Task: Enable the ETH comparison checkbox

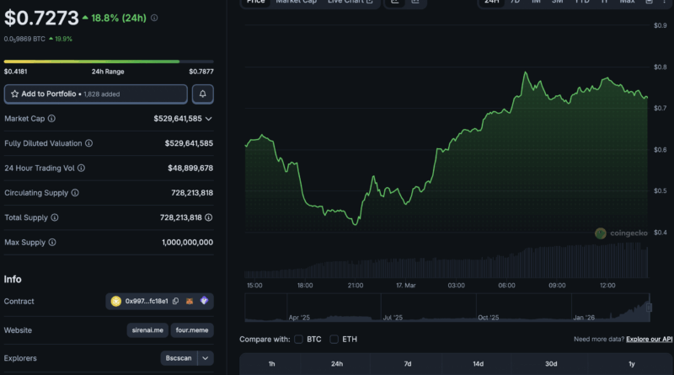Action: 334,340
